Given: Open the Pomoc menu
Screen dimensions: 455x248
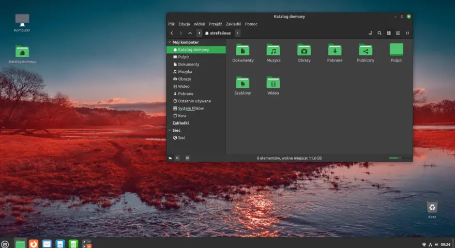Looking at the screenshot, I should pos(251,24).
